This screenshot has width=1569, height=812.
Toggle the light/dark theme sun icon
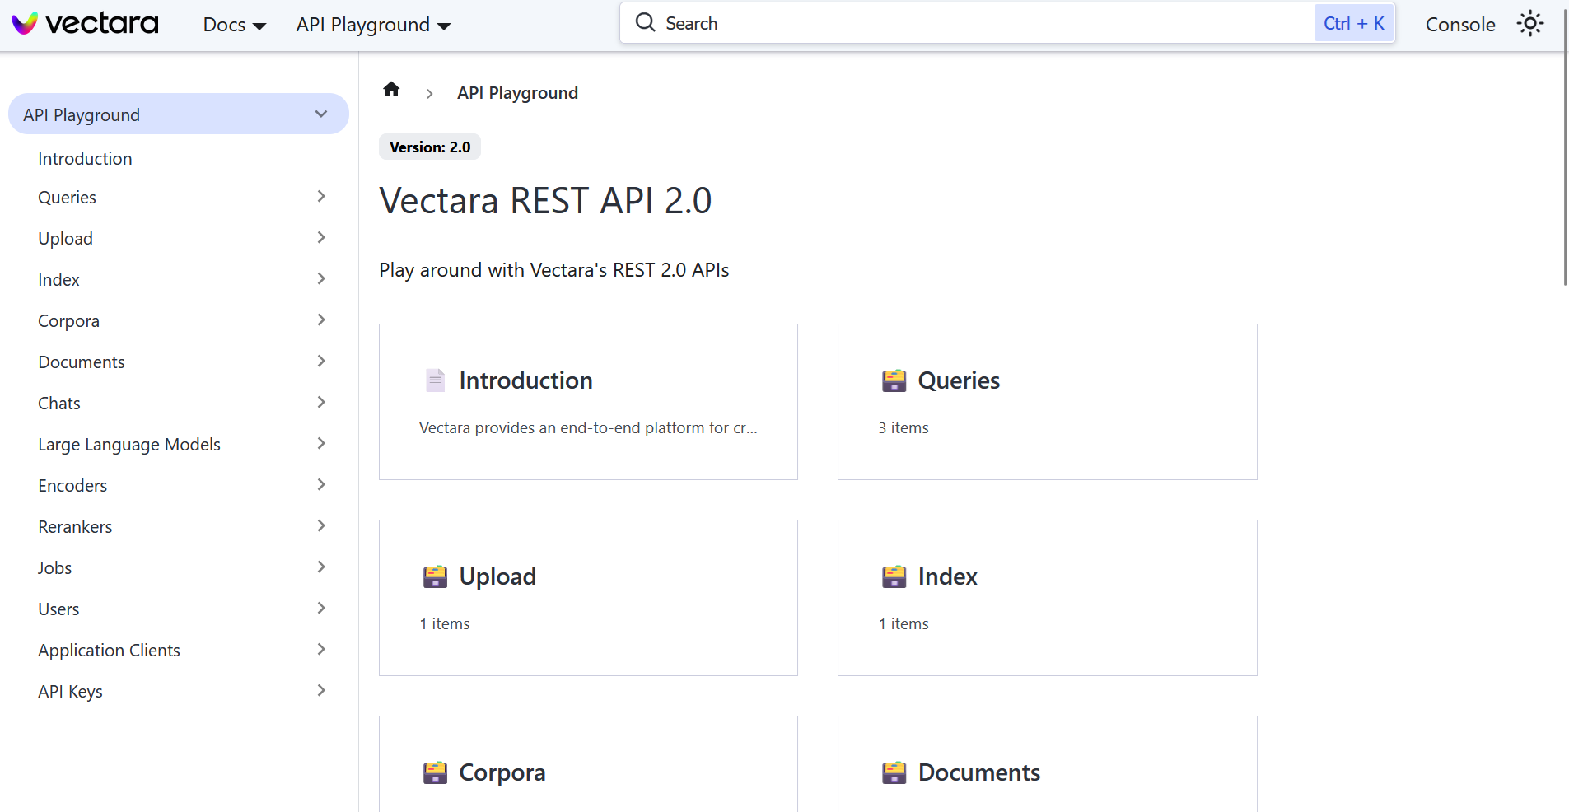[1530, 24]
